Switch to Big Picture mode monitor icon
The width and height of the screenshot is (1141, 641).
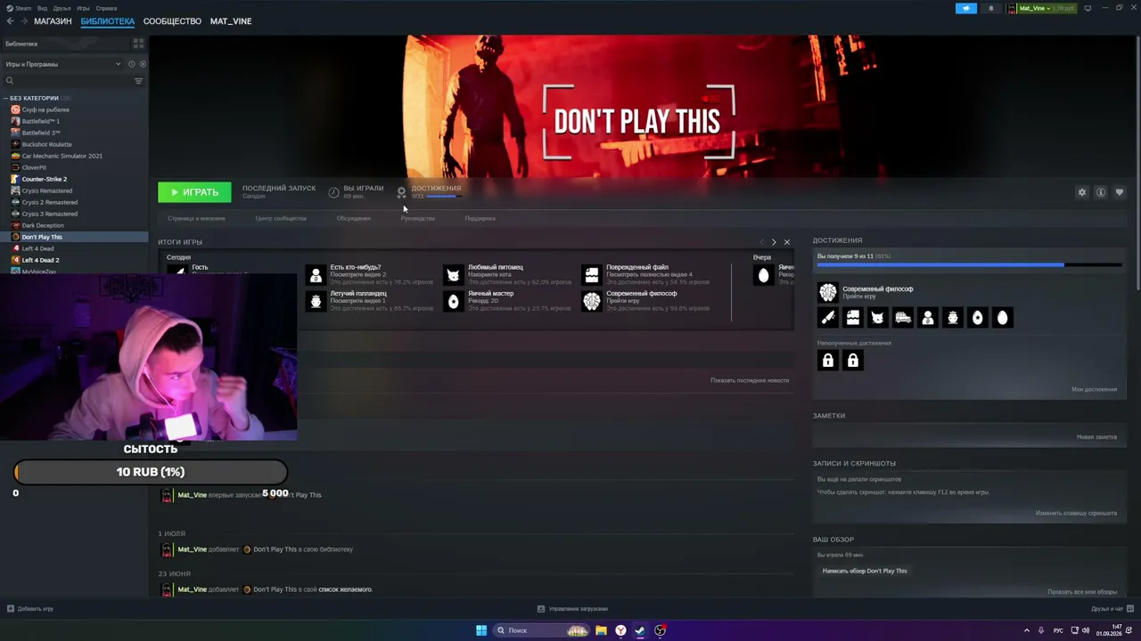[x=1088, y=8]
